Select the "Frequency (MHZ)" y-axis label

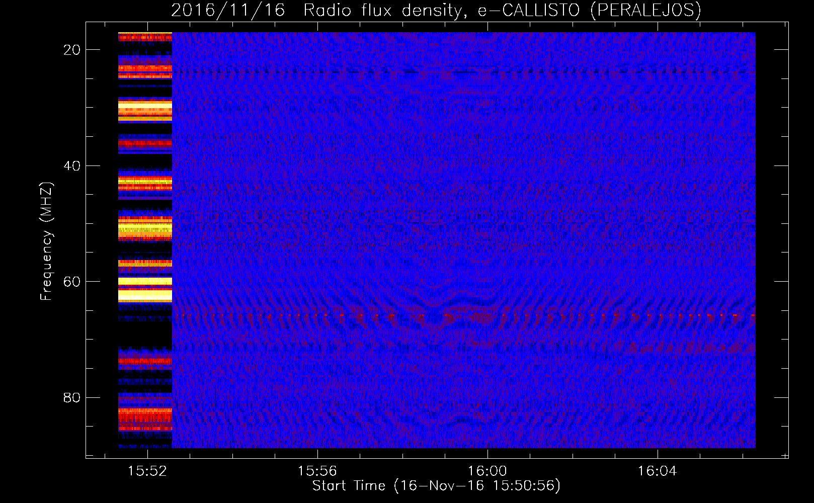(46, 241)
